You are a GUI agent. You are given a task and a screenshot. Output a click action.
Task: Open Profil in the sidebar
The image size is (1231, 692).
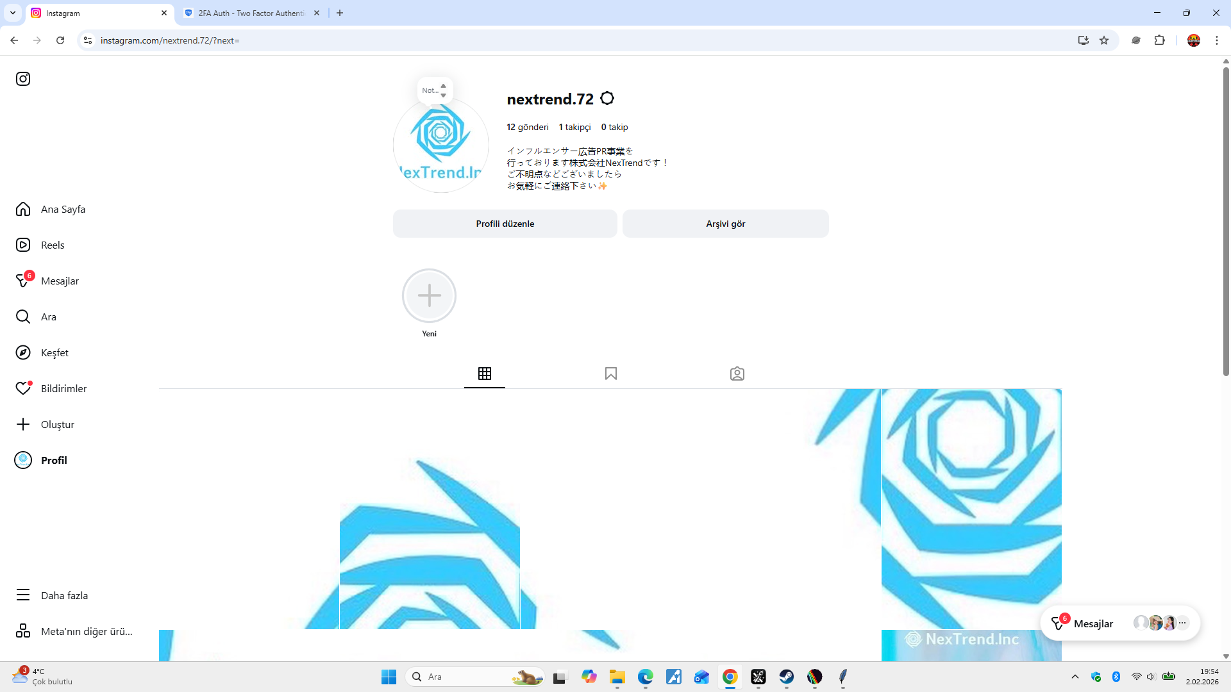(x=40, y=460)
